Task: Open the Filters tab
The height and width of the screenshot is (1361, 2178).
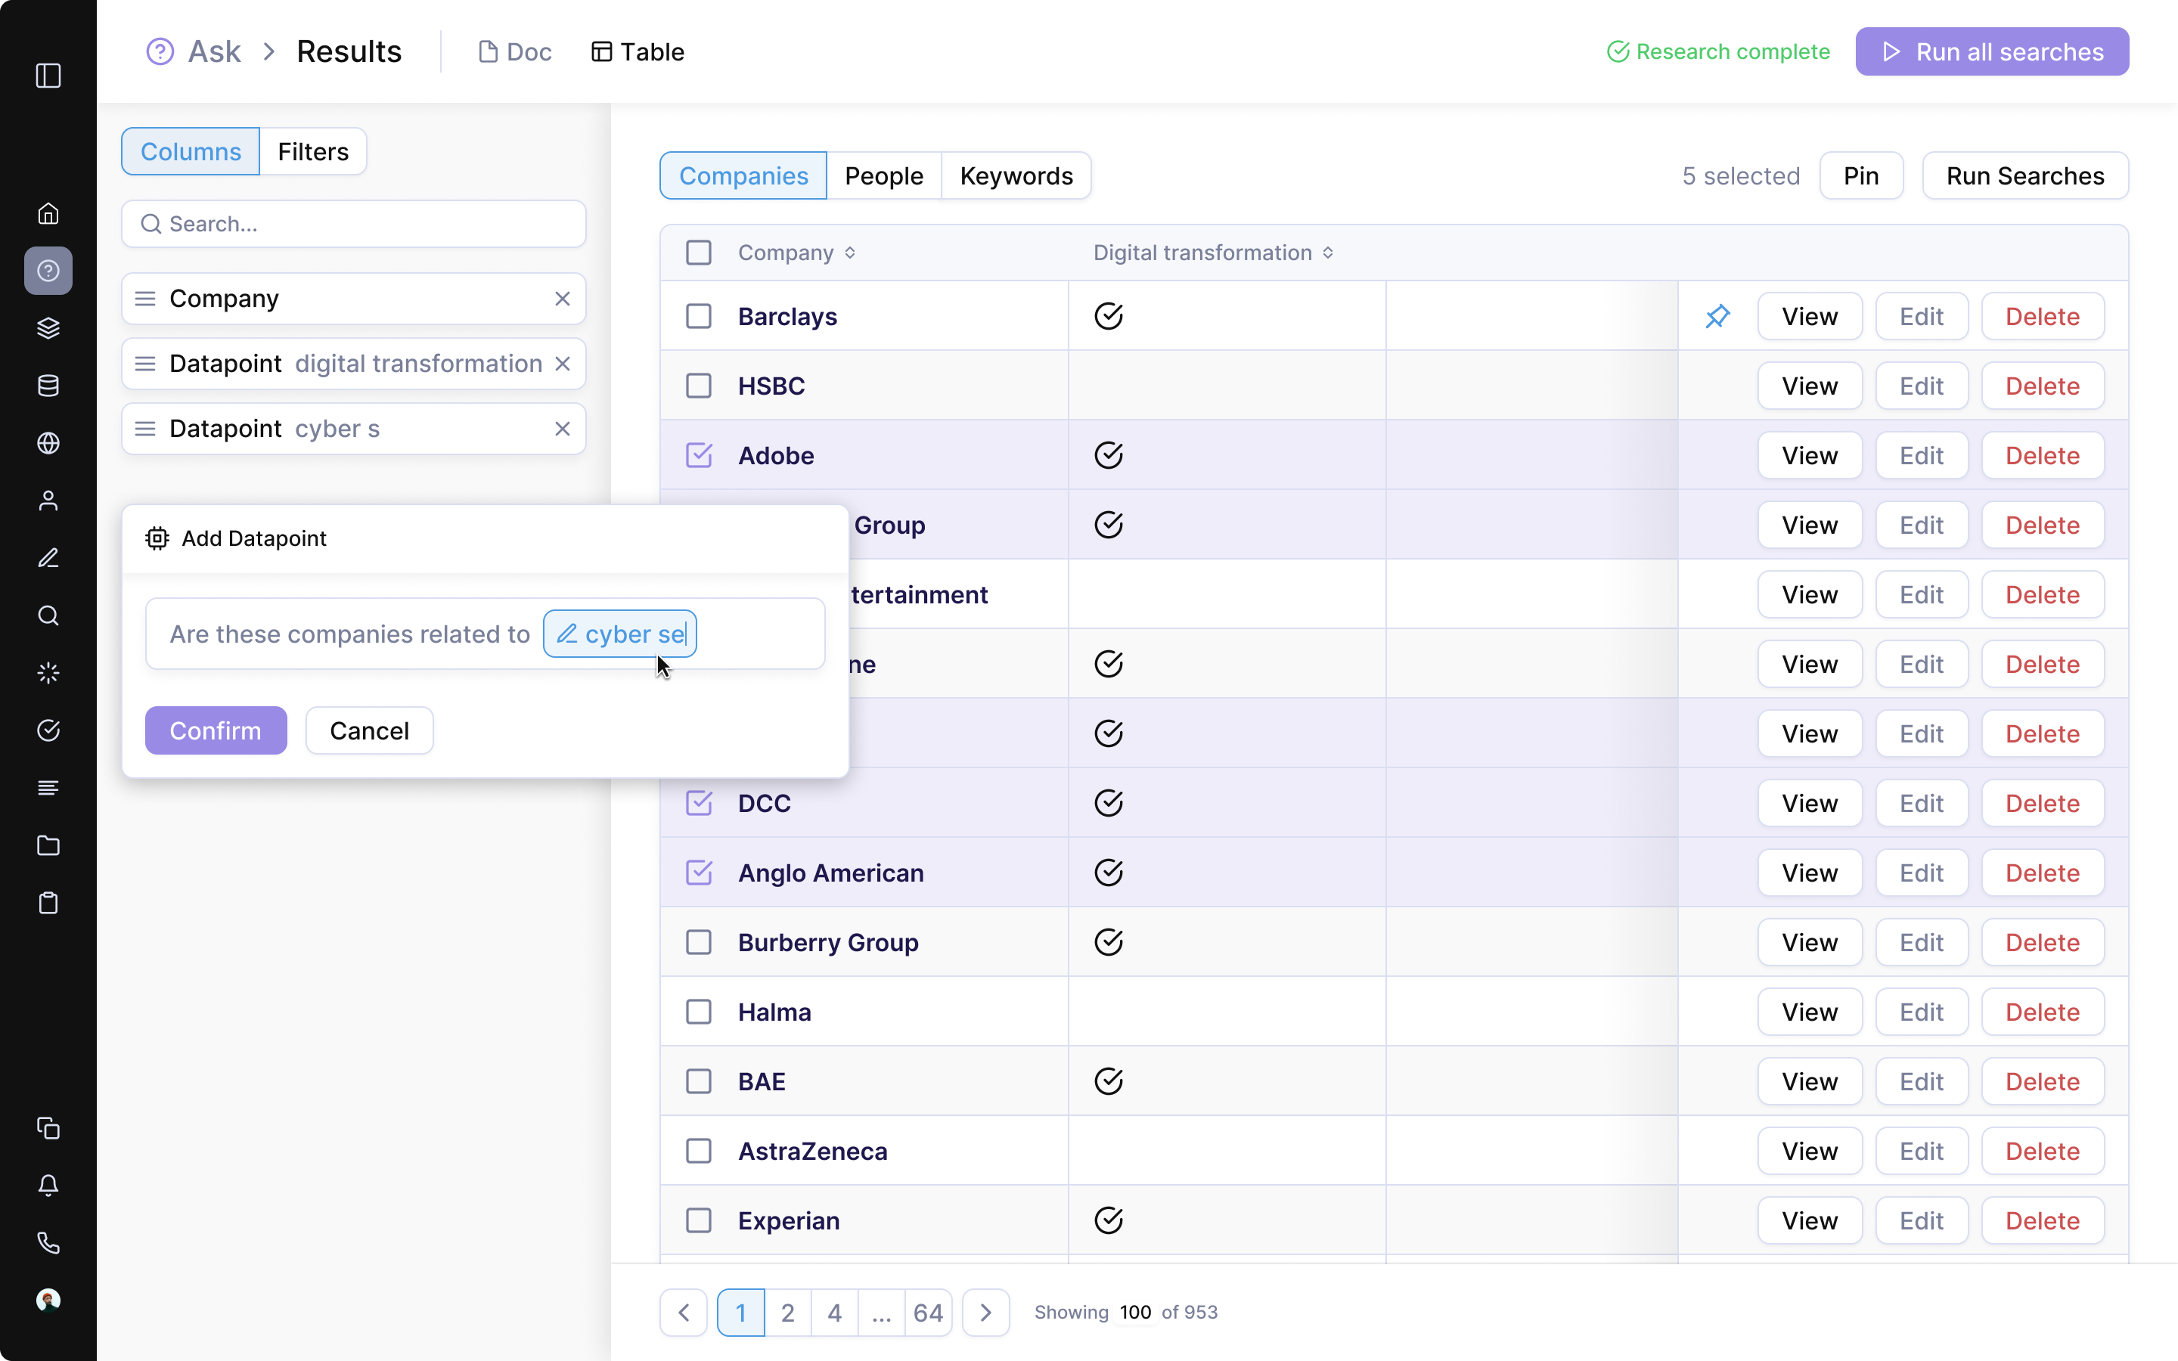Action: [312, 151]
